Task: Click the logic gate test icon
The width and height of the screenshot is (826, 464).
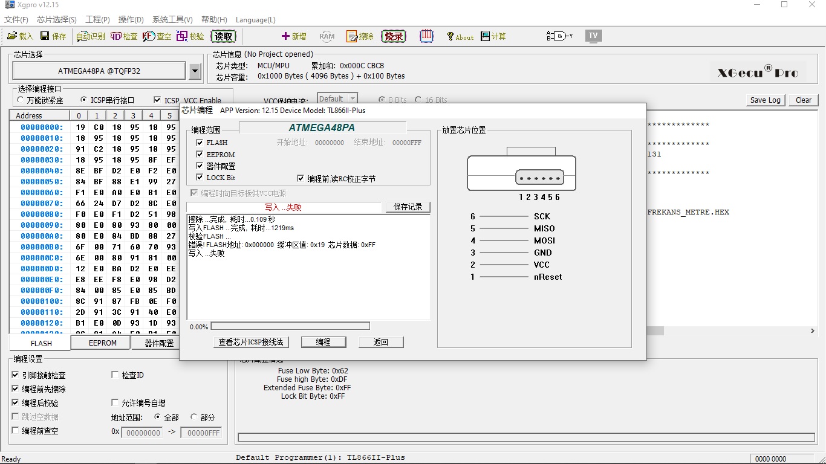Action: click(x=559, y=36)
